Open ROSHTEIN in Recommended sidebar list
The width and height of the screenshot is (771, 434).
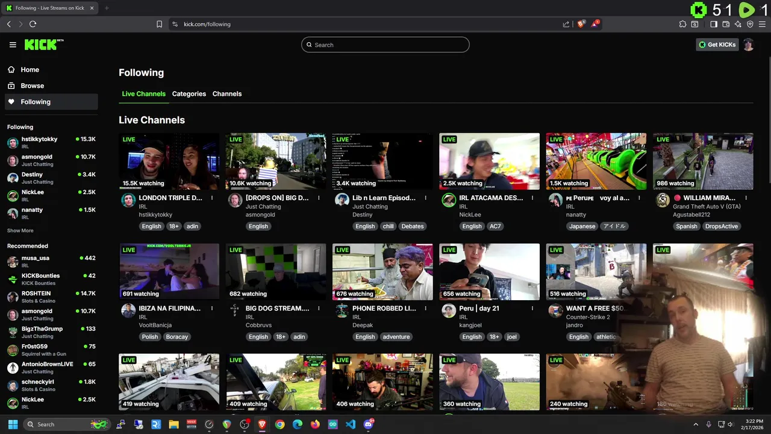click(51, 297)
